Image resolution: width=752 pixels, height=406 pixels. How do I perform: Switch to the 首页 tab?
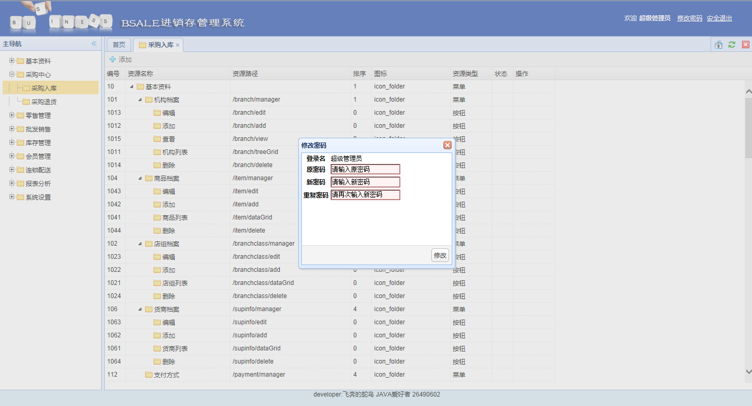tap(119, 45)
